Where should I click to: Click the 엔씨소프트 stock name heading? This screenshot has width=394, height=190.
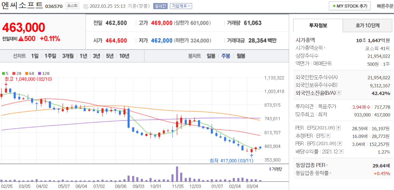tap(22, 6)
